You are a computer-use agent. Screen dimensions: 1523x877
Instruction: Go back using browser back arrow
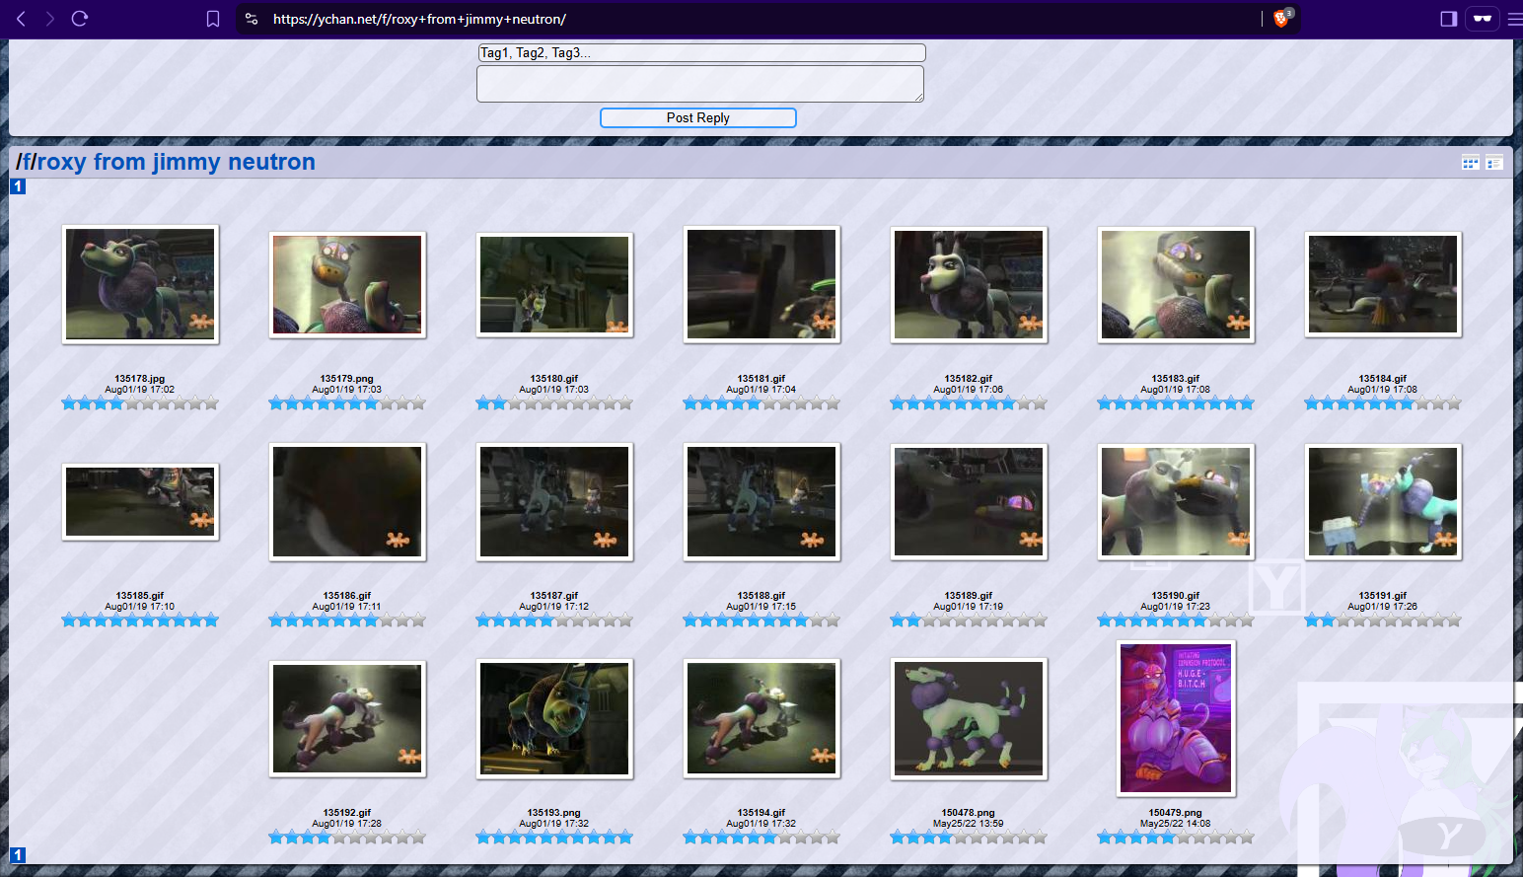click(x=21, y=19)
